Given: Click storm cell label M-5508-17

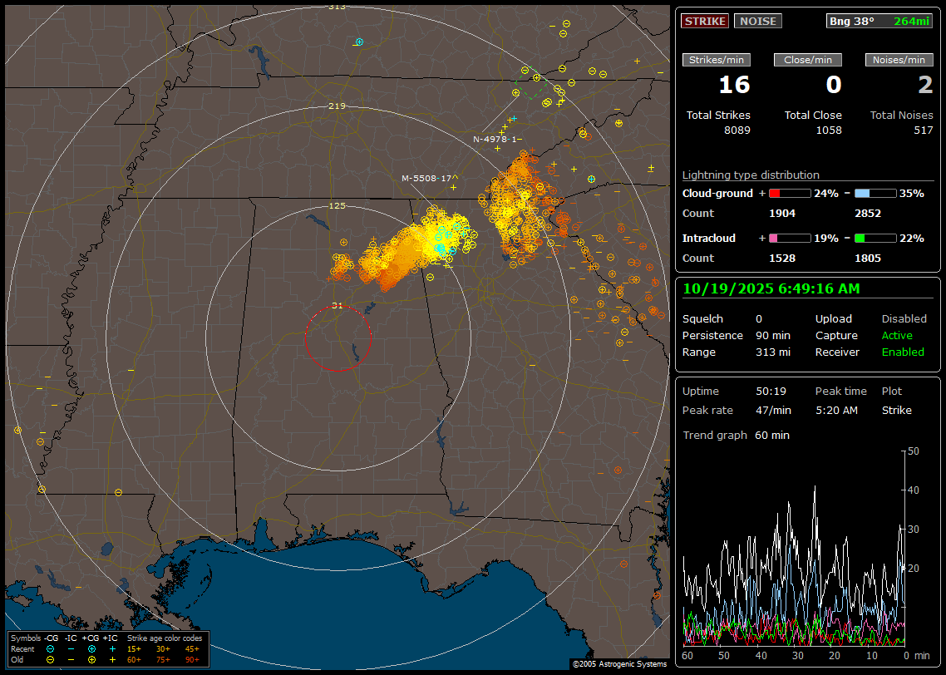Looking at the screenshot, I should (x=426, y=178).
